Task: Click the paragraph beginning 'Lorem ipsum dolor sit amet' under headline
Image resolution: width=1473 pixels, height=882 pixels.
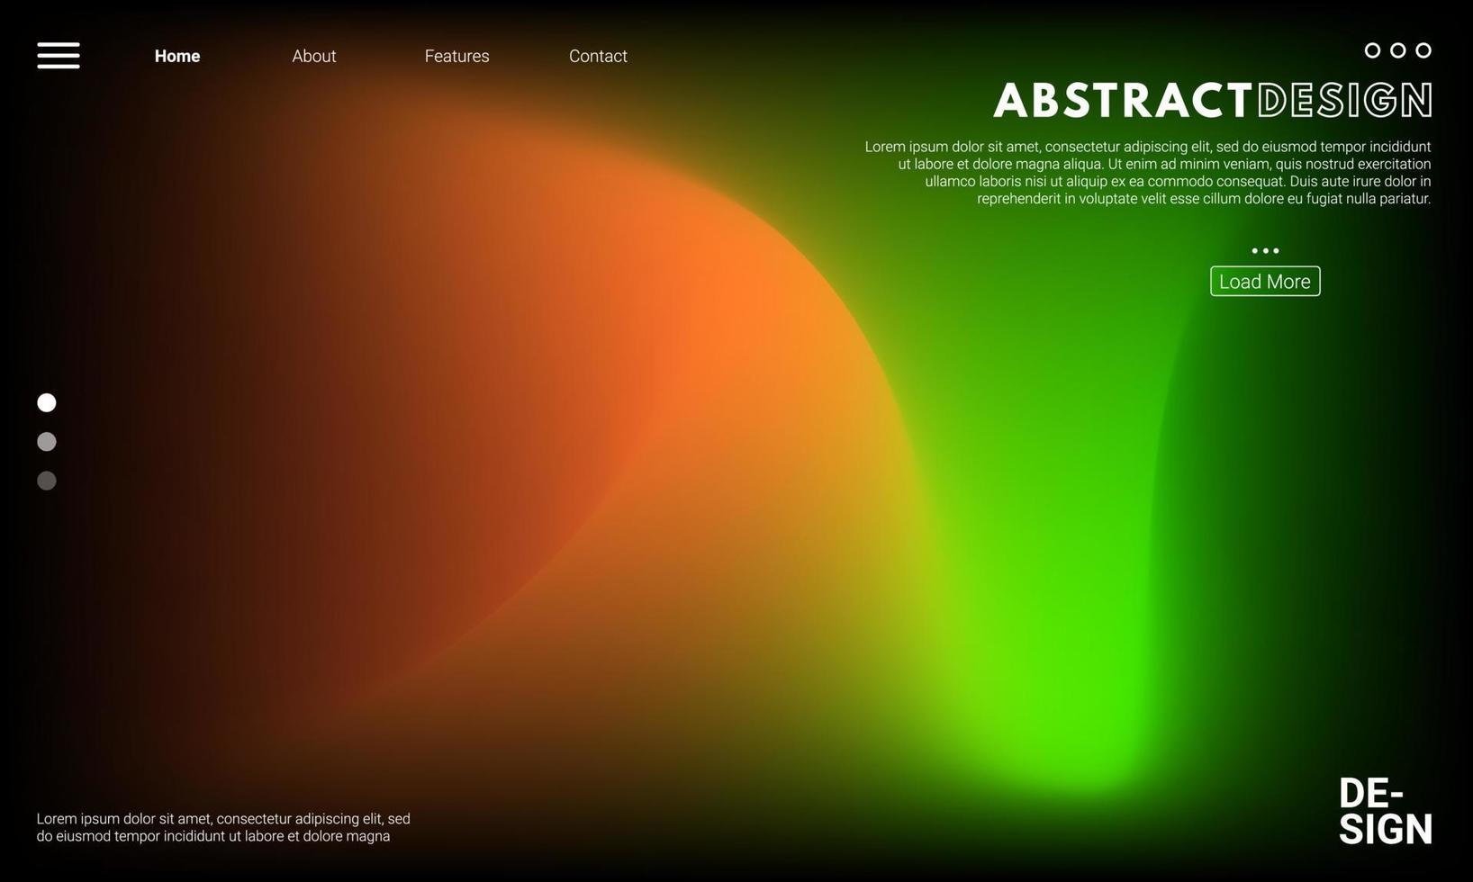Action: pyautogui.click(x=1148, y=173)
